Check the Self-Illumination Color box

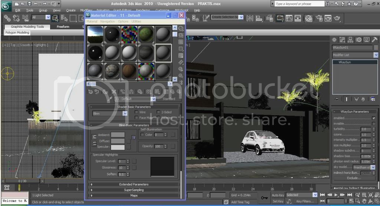pos(142,135)
